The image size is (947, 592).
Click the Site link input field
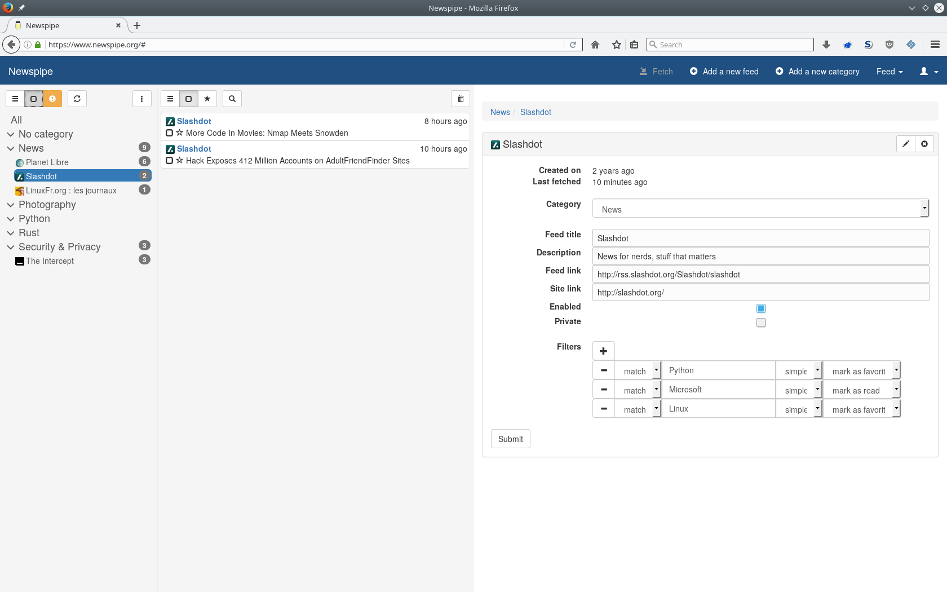(760, 292)
